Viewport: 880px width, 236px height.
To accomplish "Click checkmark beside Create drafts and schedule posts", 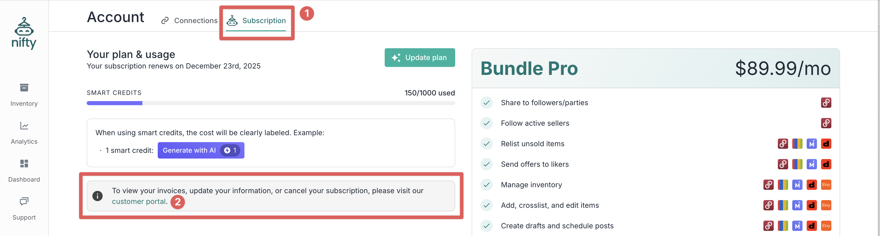I will tap(487, 225).
